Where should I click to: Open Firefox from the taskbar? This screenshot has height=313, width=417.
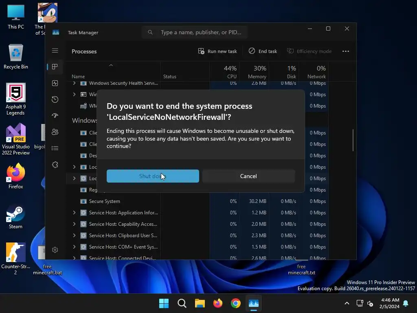(218, 303)
